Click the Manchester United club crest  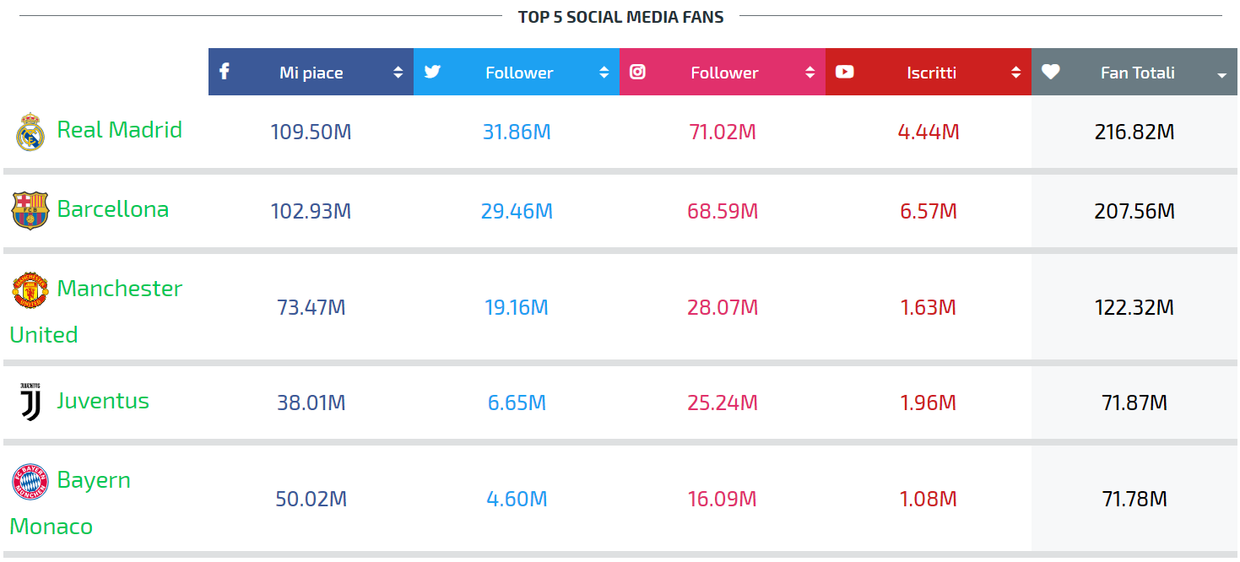(x=30, y=289)
